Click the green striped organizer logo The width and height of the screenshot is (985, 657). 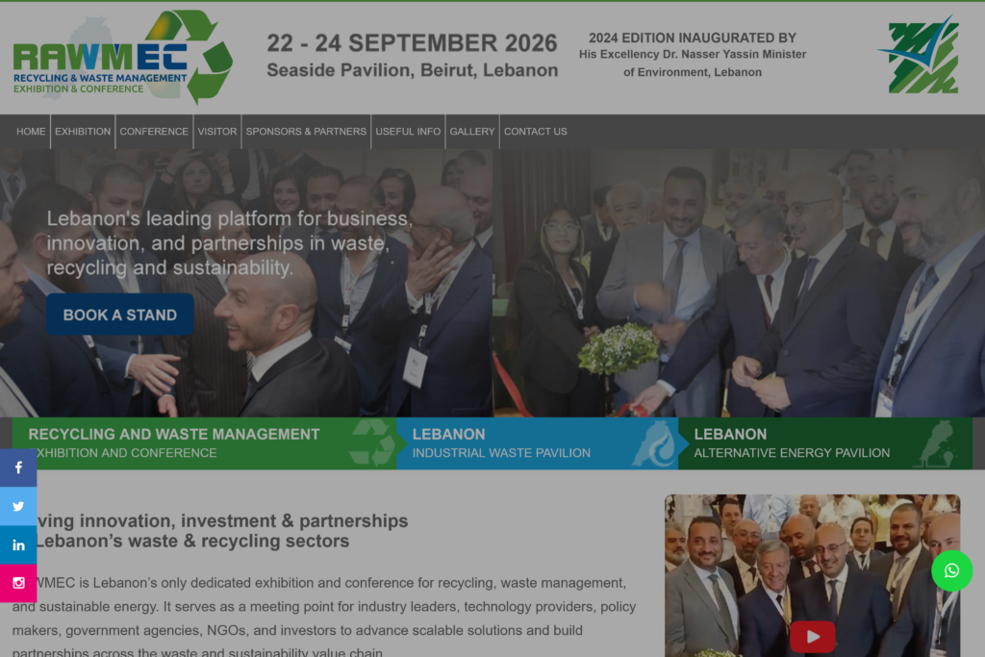click(x=919, y=55)
